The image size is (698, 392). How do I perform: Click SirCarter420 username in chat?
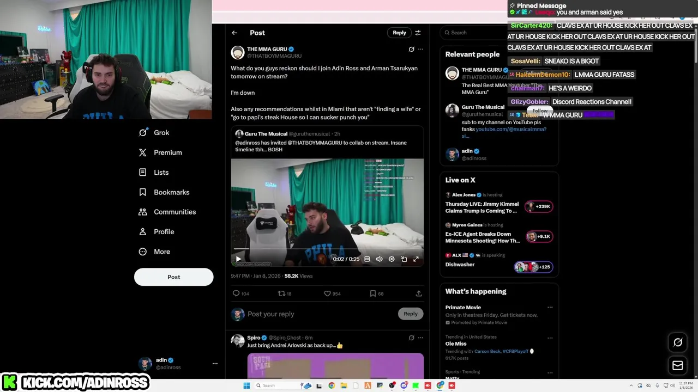coord(532,26)
